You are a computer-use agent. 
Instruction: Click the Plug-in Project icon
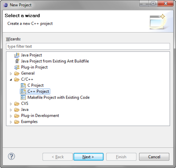(17, 67)
